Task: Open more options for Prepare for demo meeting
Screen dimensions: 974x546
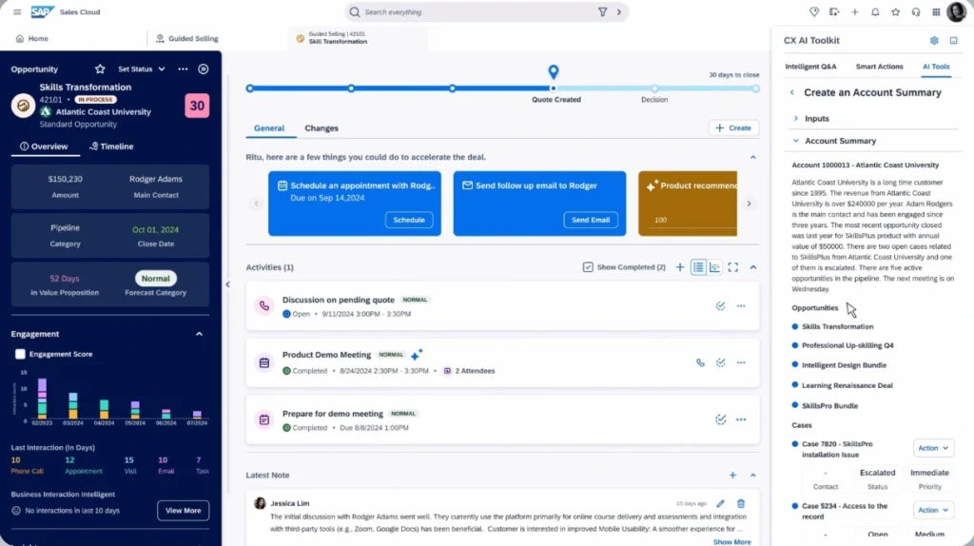Action: pyautogui.click(x=741, y=419)
